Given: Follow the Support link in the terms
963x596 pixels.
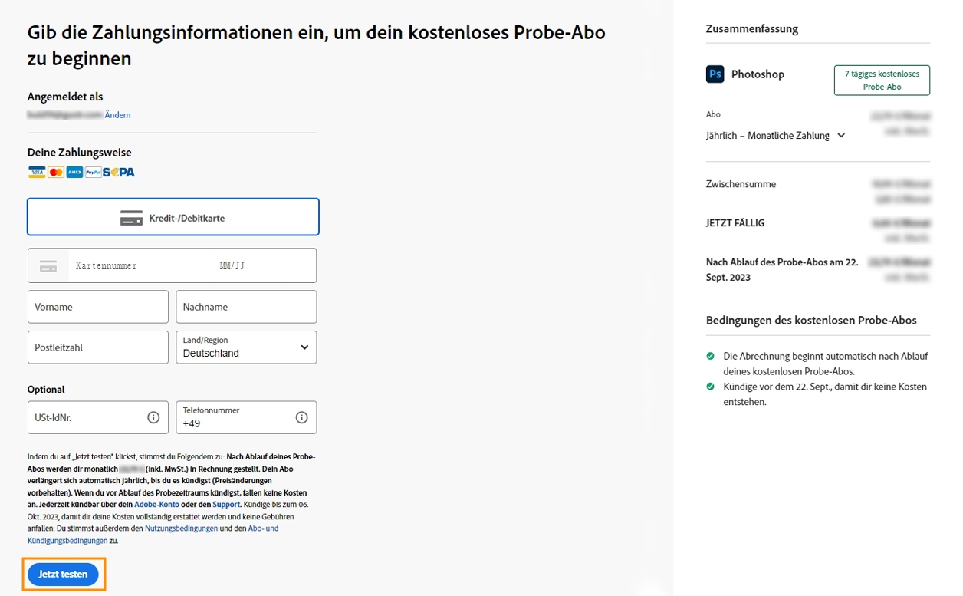Looking at the screenshot, I should [x=226, y=505].
